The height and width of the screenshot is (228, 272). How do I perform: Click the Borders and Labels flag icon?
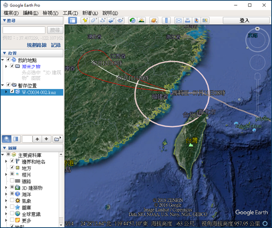17,161
